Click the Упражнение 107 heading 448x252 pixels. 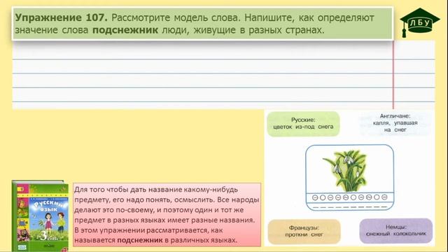(62, 17)
